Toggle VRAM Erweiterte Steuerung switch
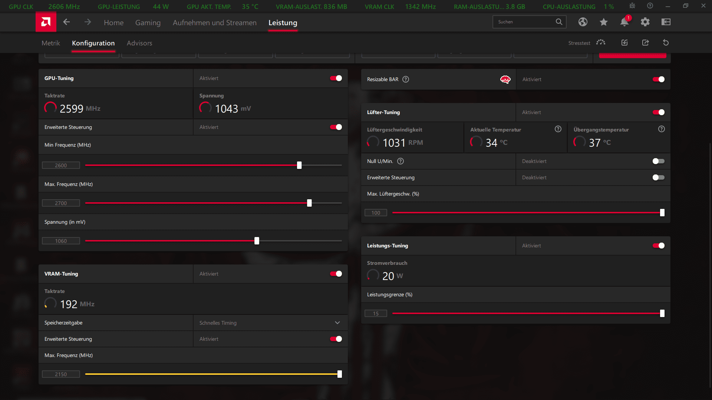The width and height of the screenshot is (712, 400). tap(336, 339)
